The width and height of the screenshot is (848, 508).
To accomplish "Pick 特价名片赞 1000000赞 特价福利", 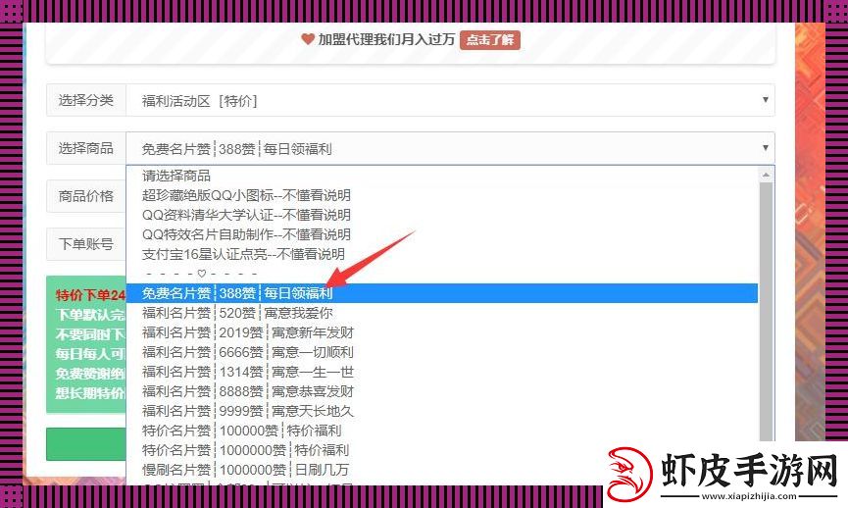I will point(442,450).
